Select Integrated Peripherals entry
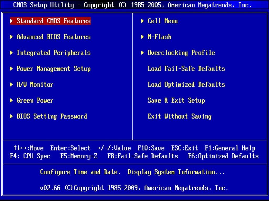Screen dimensions: 269x201 coord(53,53)
